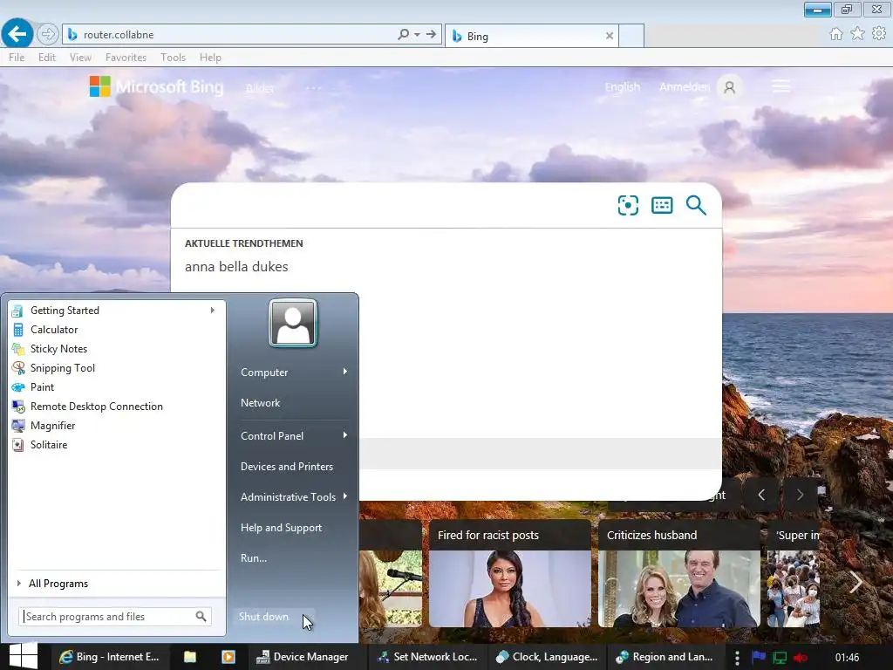Image resolution: width=893 pixels, height=670 pixels.
Task: Open Help and Support
Action: [281, 528]
